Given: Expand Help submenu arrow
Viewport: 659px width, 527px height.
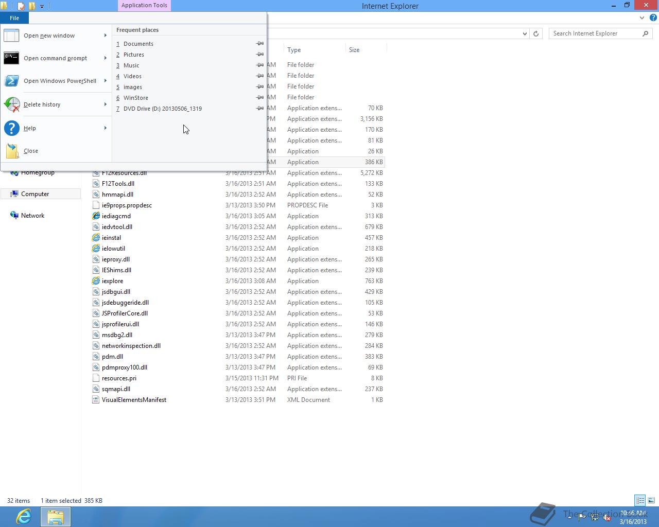Looking at the screenshot, I should coord(106,128).
